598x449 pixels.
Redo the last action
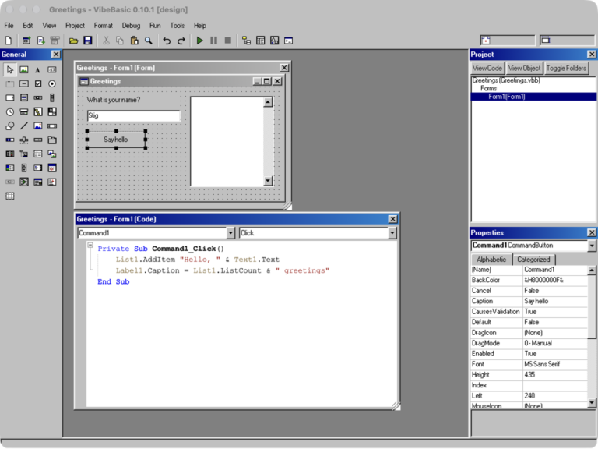pos(181,41)
